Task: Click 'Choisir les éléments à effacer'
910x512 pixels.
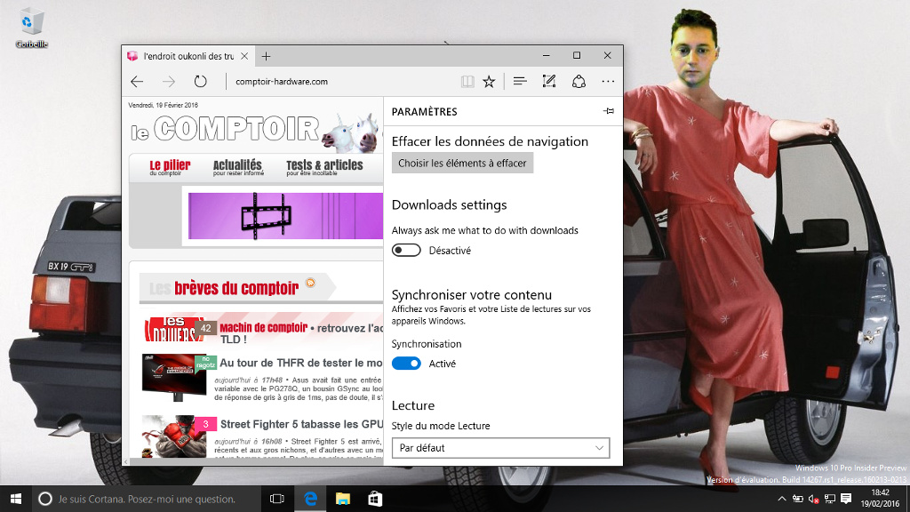Action: coord(462,163)
